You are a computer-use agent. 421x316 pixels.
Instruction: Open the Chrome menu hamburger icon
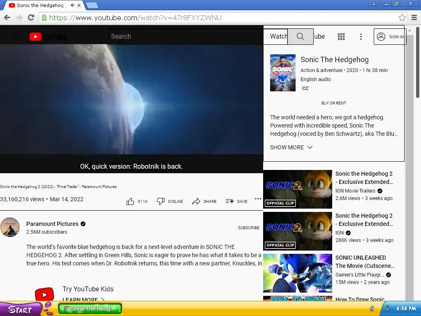(414, 18)
